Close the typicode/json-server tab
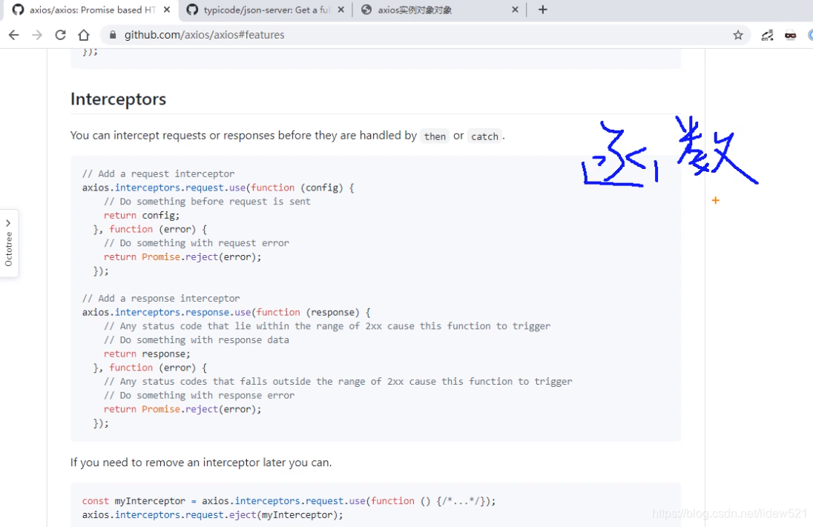This screenshot has height=527, width=813. [x=340, y=10]
